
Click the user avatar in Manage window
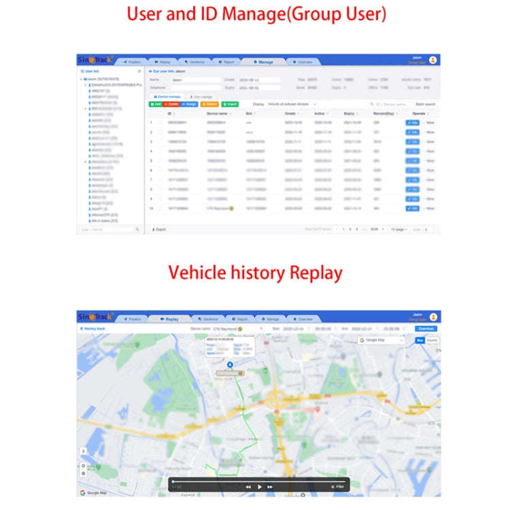433,60
